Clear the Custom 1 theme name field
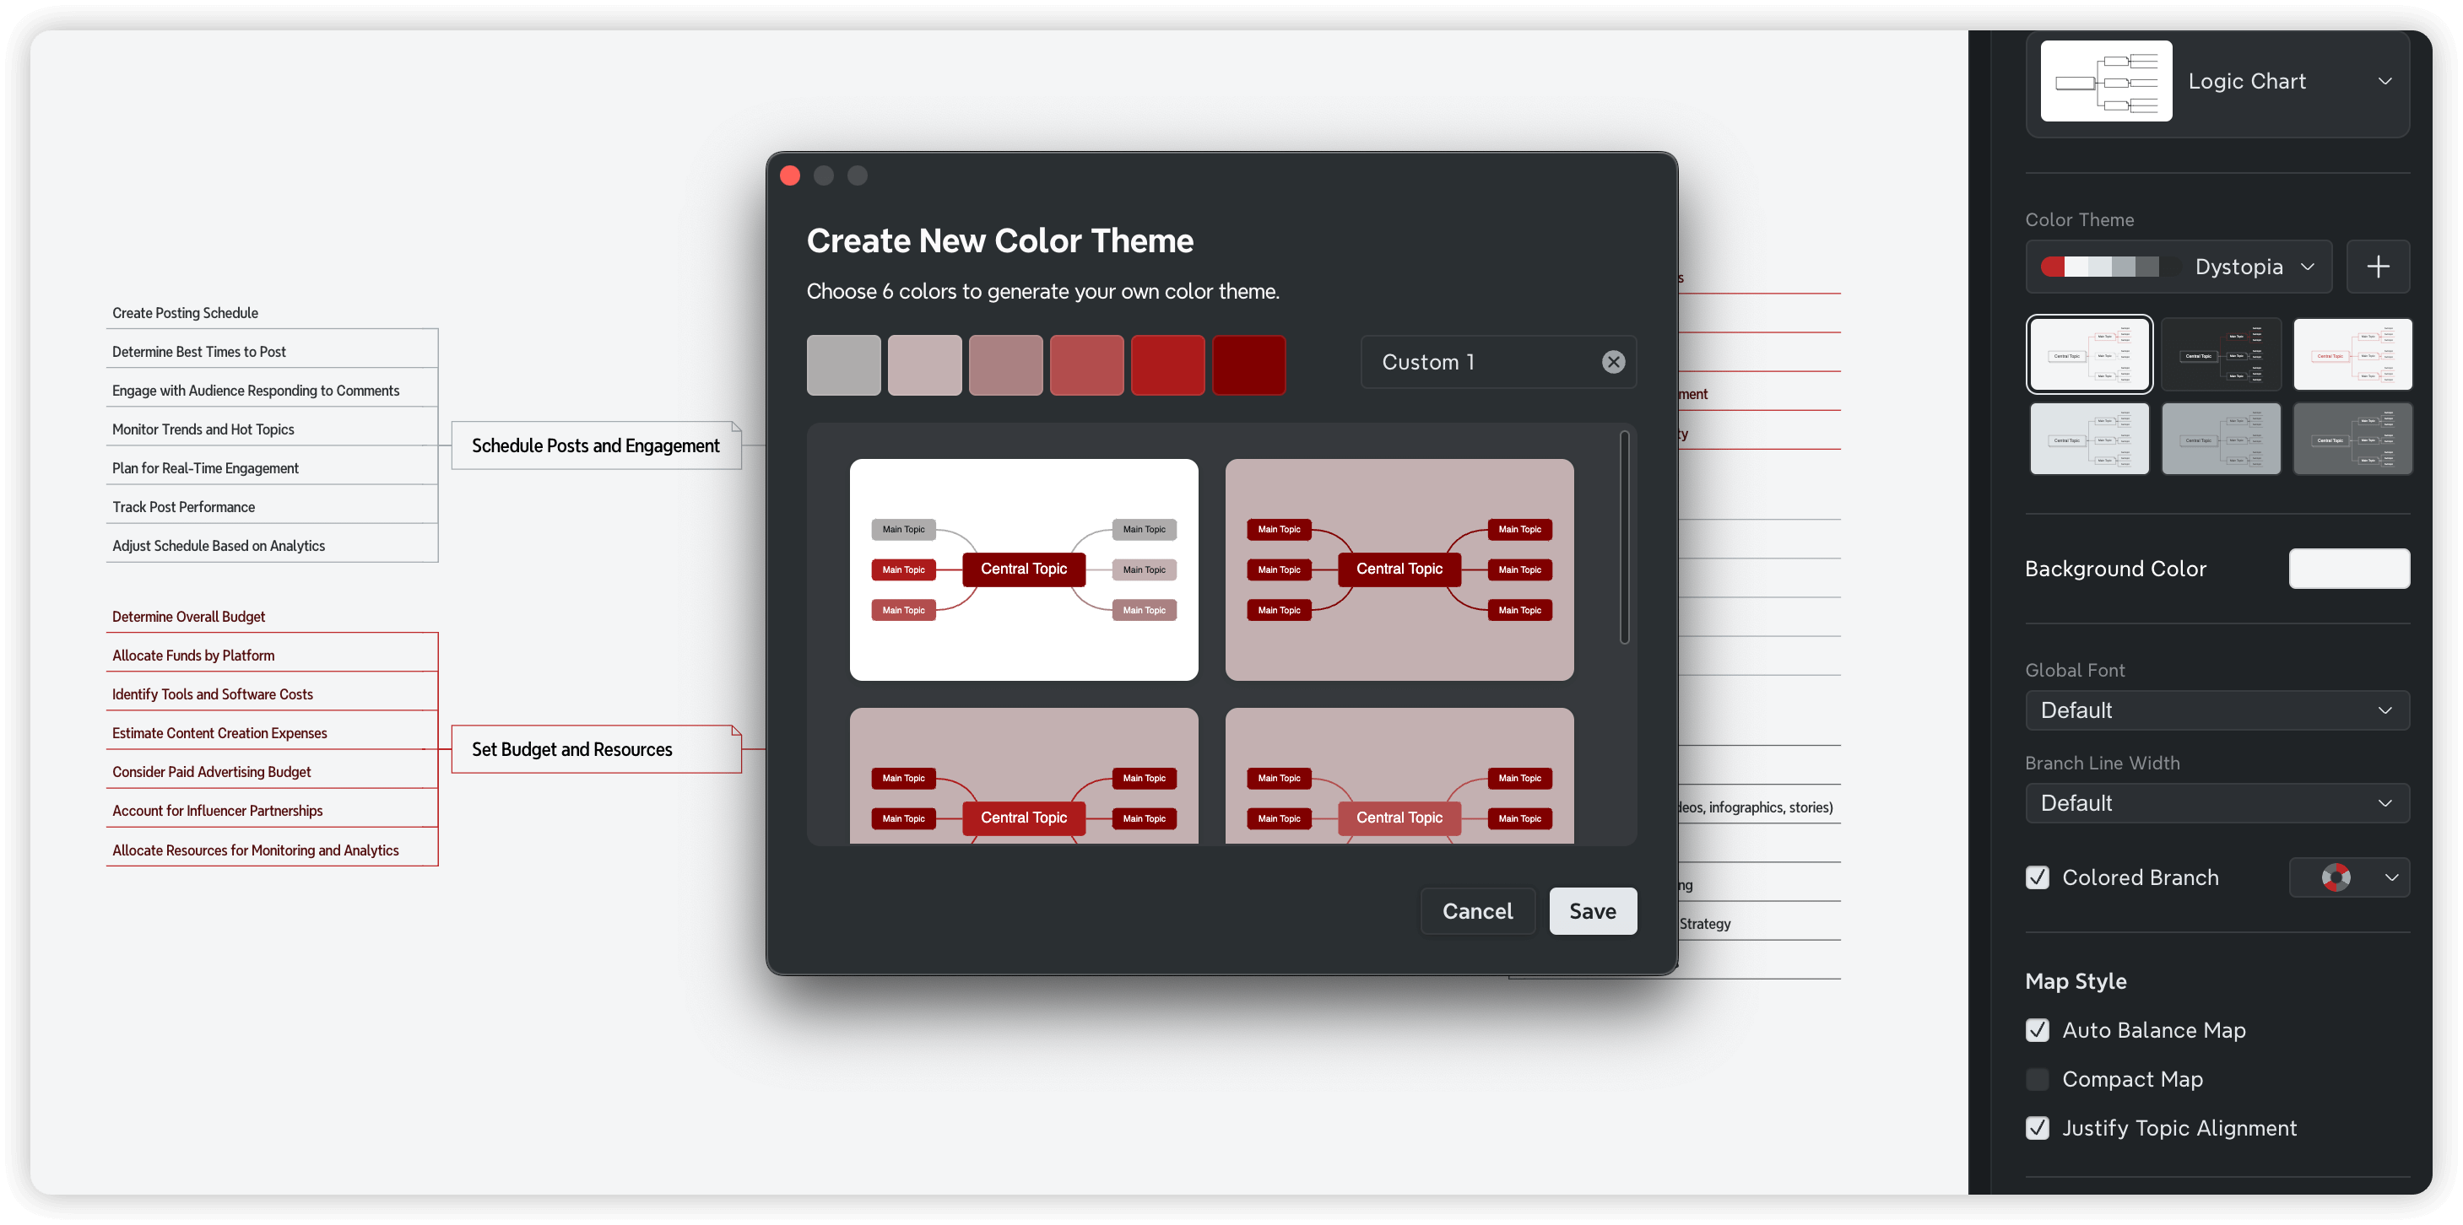The image size is (2463, 1225). coord(1613,362)
